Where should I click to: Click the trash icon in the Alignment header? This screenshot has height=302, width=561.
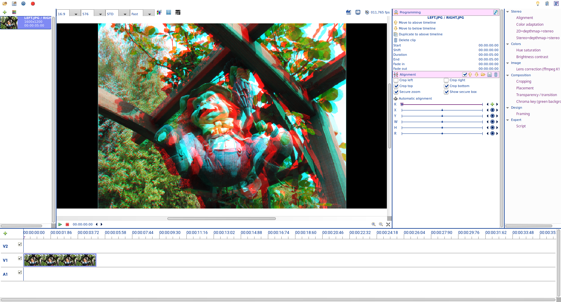click(x=496, y=74)
